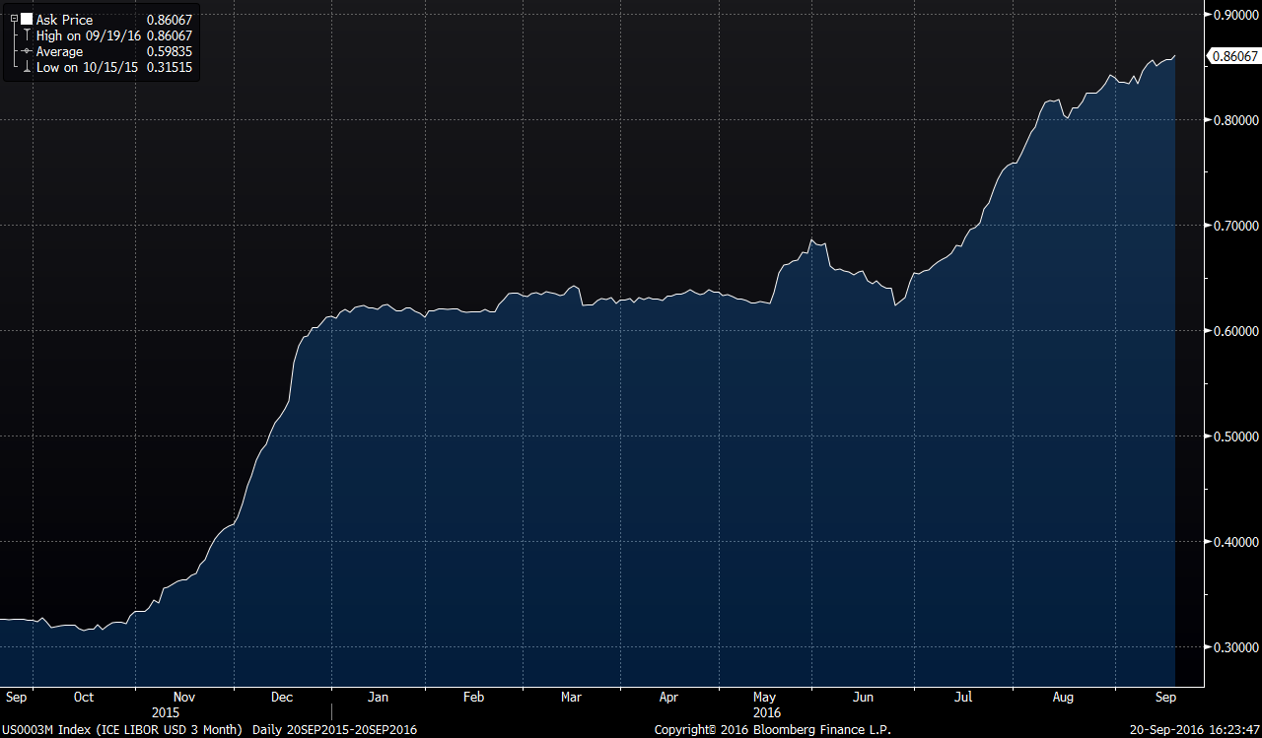Click the Average value 0.59835
The image size is (1262, 738).
169,51
